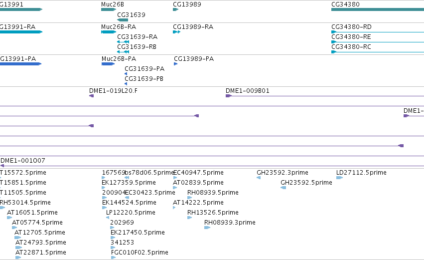Select EST EK127359.5prime

pyautogui.click(x=129, y=183)
